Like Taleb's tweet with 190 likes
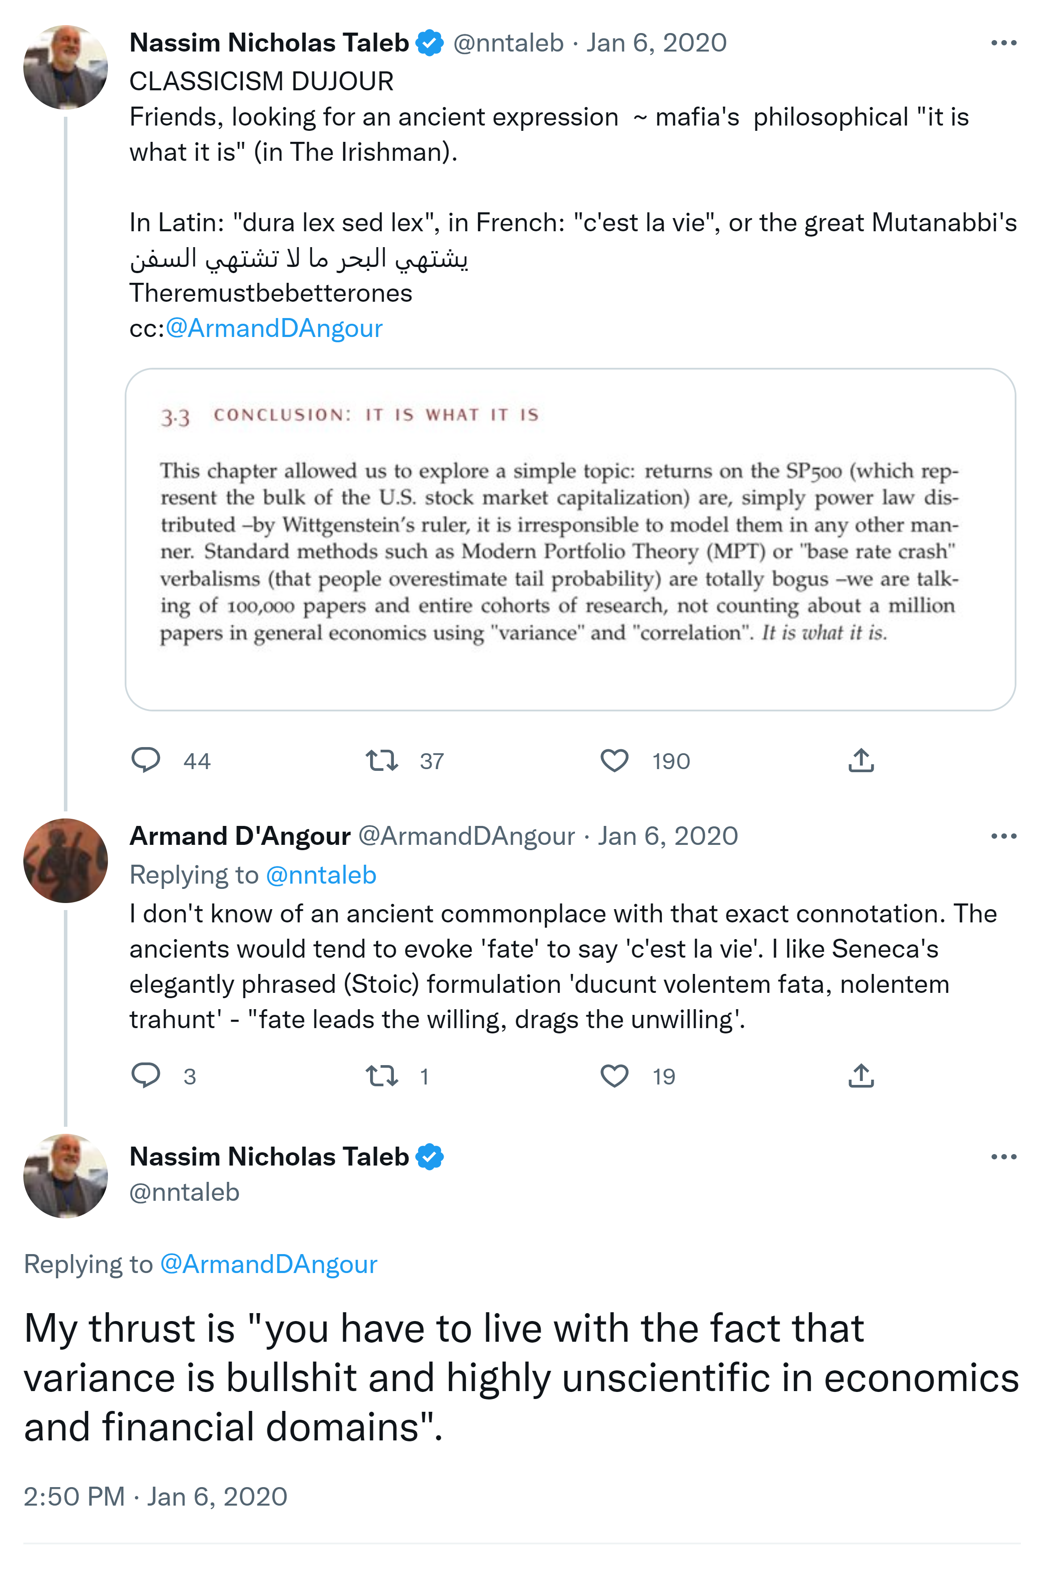 click(614, 760)
